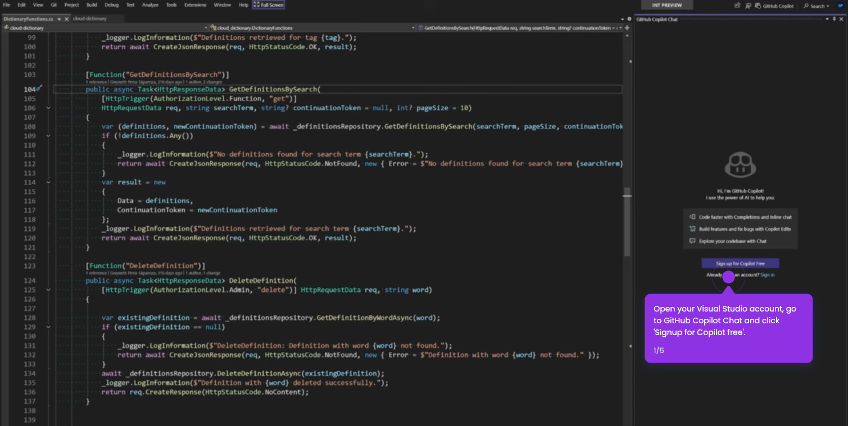The image size is (848, 426).
Task: Click '[Function("DeleteDefinition")]' attribute on line 123
Action: [x=146, y=265]
